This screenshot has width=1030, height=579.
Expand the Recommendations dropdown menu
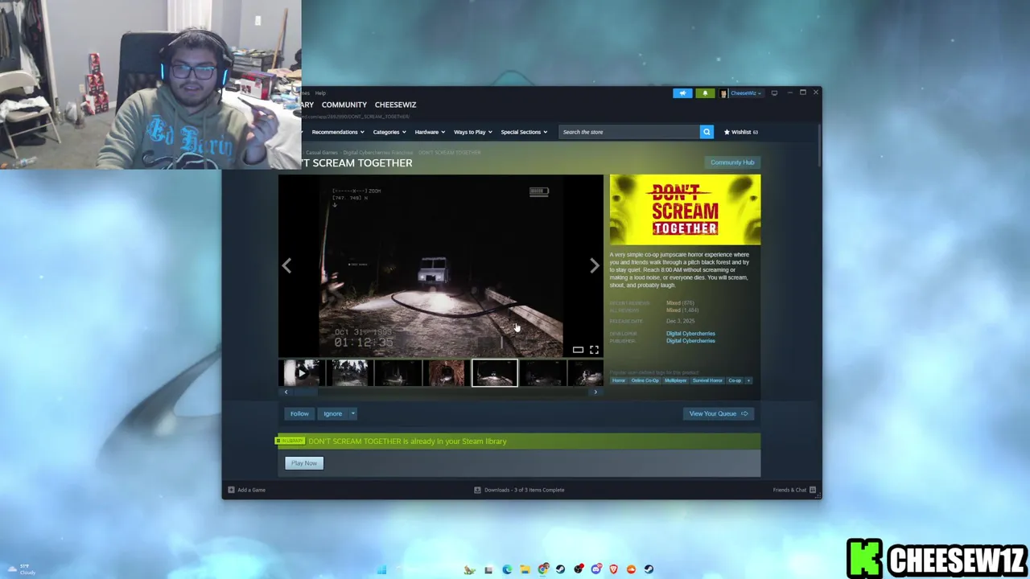click(338, 132)
